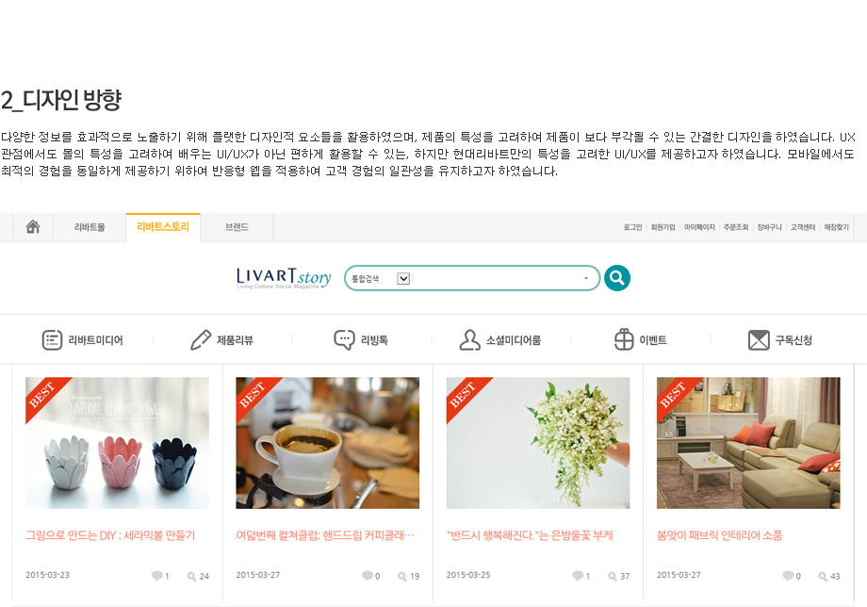Screen dimensions: 867x607
Task: Click the 구독신청 envelope icon
Action: click(x=759, y=340)
